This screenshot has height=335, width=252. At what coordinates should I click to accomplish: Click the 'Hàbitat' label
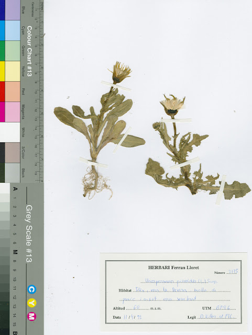125,291
